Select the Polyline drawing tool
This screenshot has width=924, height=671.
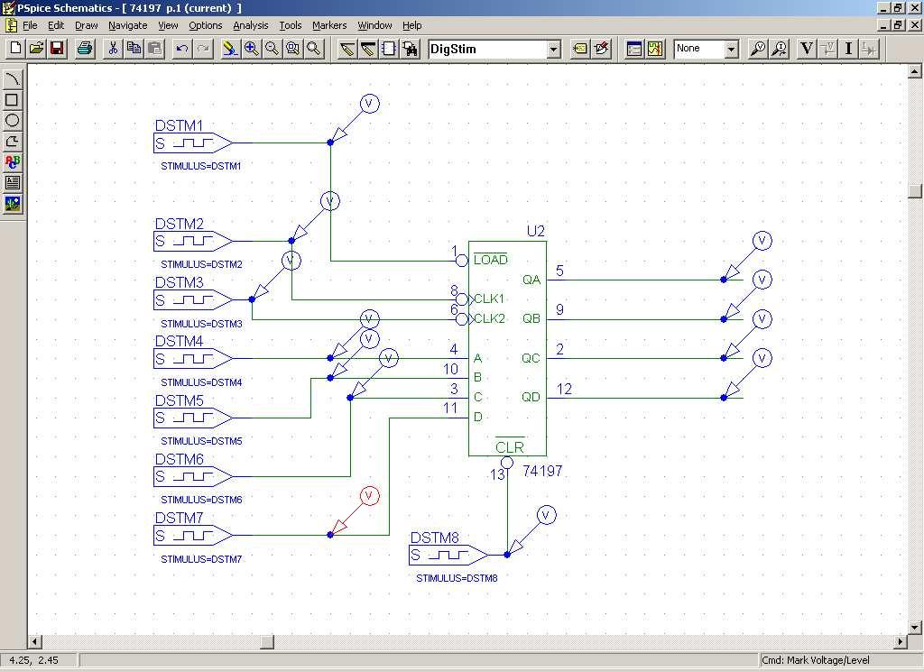(13, 141)
